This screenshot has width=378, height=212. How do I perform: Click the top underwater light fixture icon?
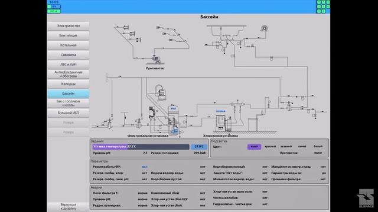(x=158, y=28)
